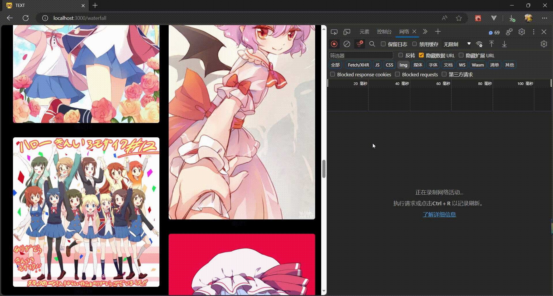Screen dimensions: 553x296
Task: Enable 禁用缓存 disable cache checkbox
Action: [x=415, y=44]
